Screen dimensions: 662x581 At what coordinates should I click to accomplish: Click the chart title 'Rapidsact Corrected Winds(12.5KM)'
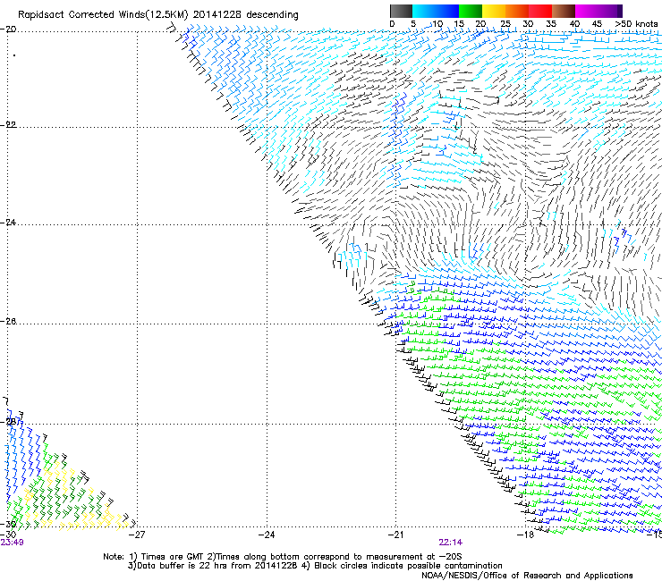tap(103, 15)
